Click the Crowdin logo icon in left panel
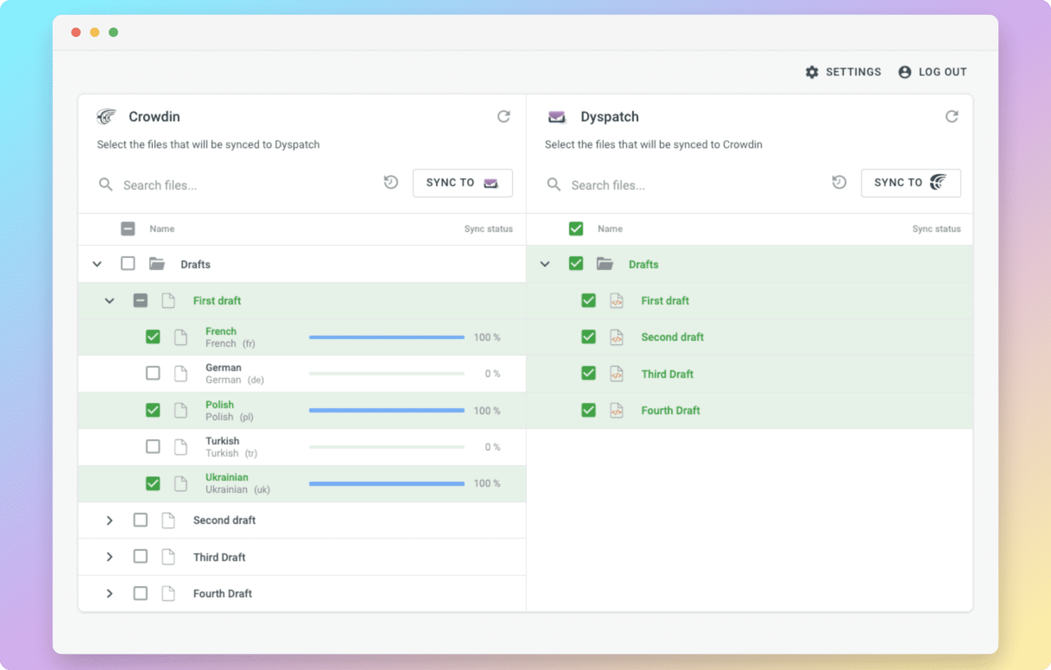 click(x=107, y=116)
